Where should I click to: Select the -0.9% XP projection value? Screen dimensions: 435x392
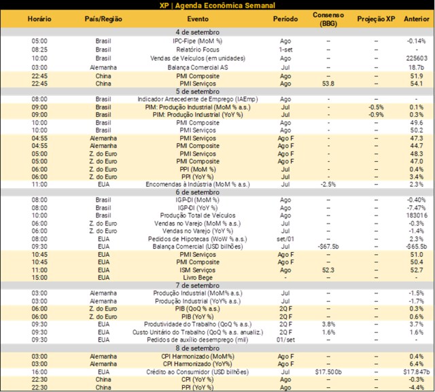pos(375,114)
